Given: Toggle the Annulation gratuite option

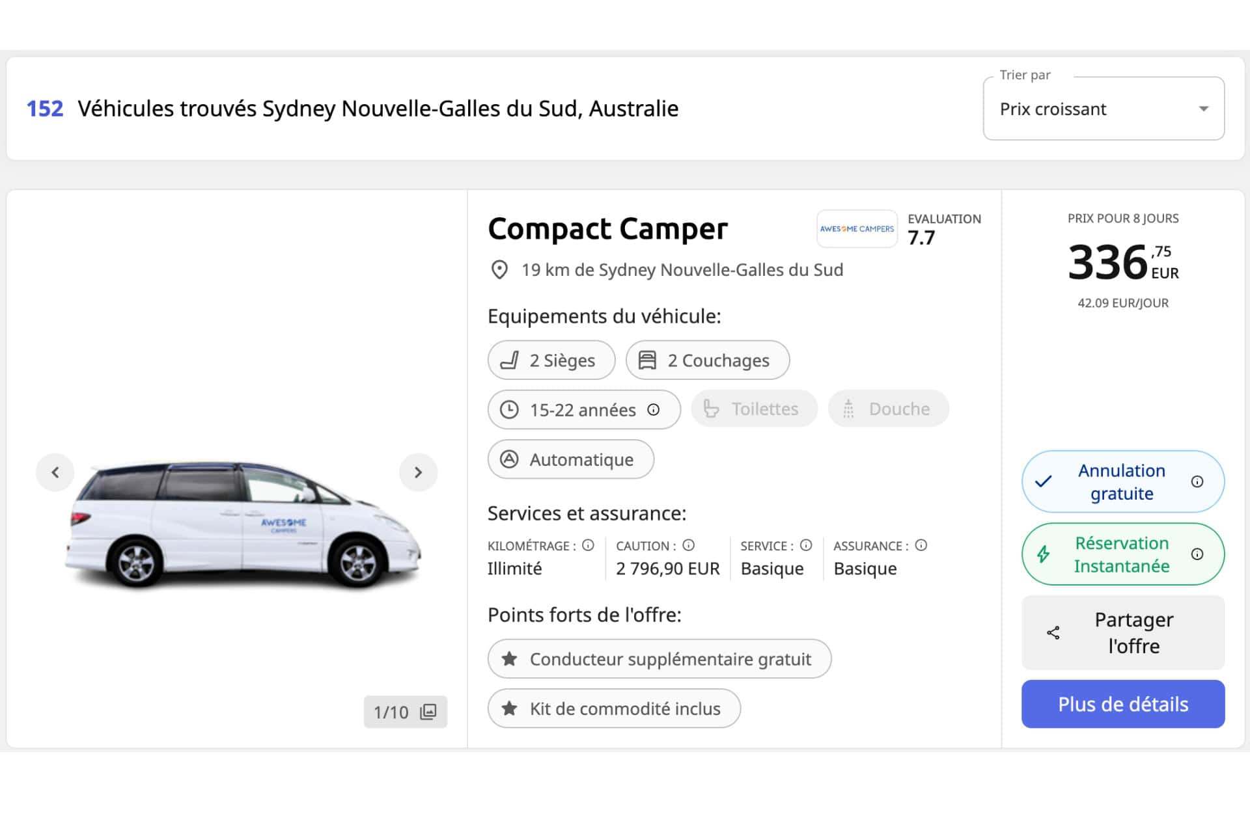Looking at the screenshot, I should click(x=1122, y=481).
